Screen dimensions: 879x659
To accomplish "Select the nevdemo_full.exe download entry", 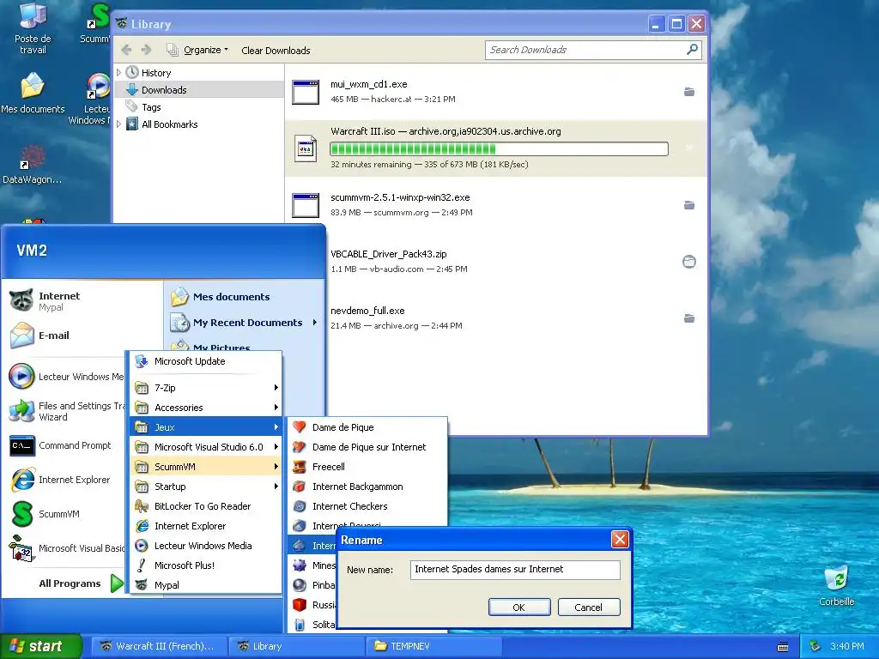I will coord(496,318).
